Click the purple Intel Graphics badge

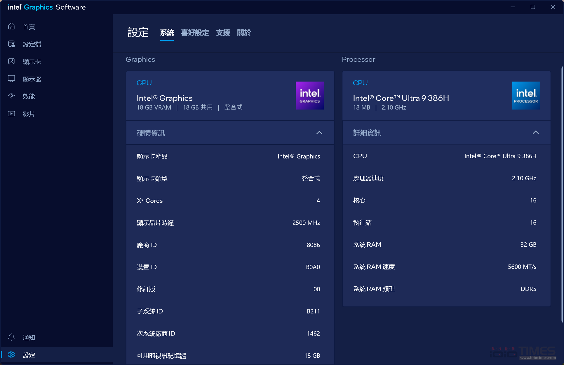pyautogui.click(x=309, y=96)
